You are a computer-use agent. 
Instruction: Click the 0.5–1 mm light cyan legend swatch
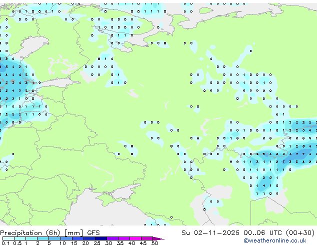[x=20, y=238]
